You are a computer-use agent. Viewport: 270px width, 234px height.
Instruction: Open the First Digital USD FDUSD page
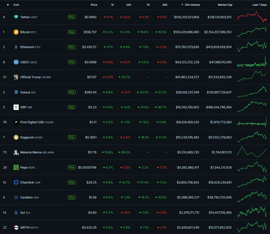pyautogui.click(x=37, y=122)
